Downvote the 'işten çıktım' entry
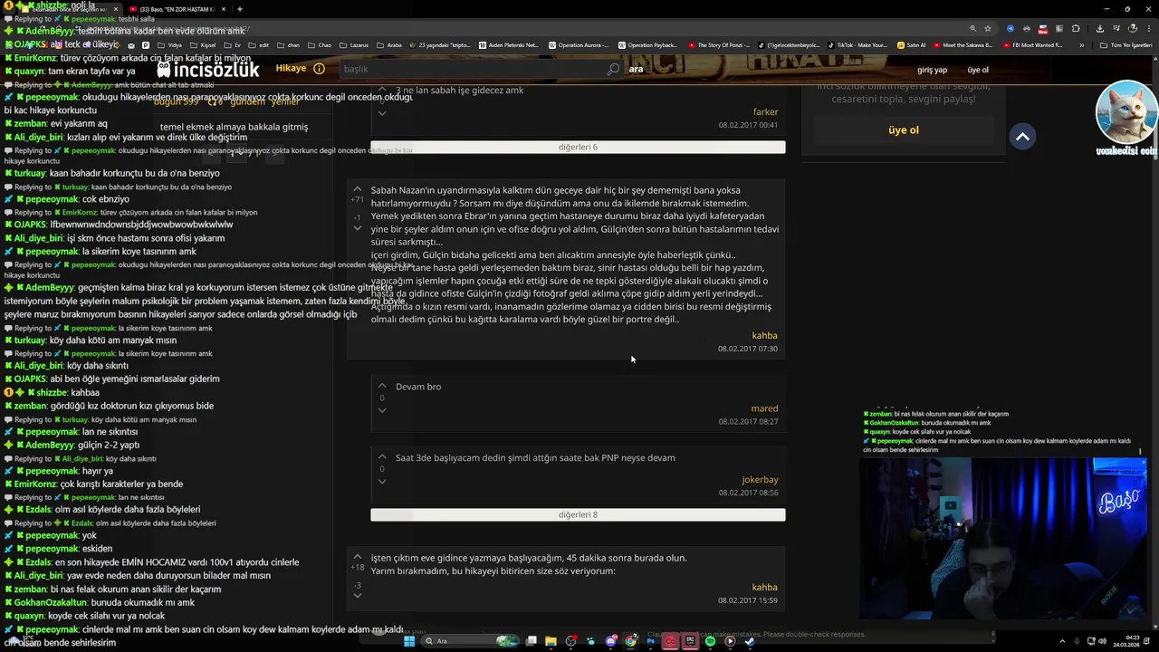 [358, 595]
